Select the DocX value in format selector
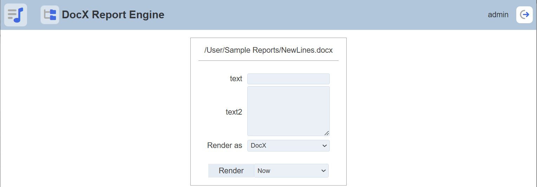This screenshot has height=187, width=537. 259,146
